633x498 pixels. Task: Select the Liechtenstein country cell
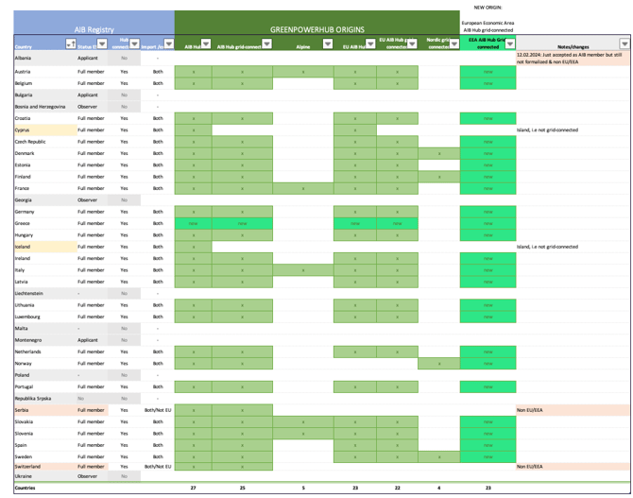point(45,294)
